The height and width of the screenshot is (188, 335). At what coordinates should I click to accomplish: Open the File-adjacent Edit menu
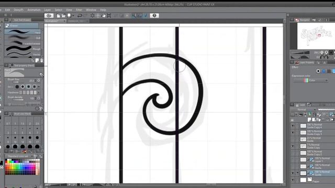(7, 10)
